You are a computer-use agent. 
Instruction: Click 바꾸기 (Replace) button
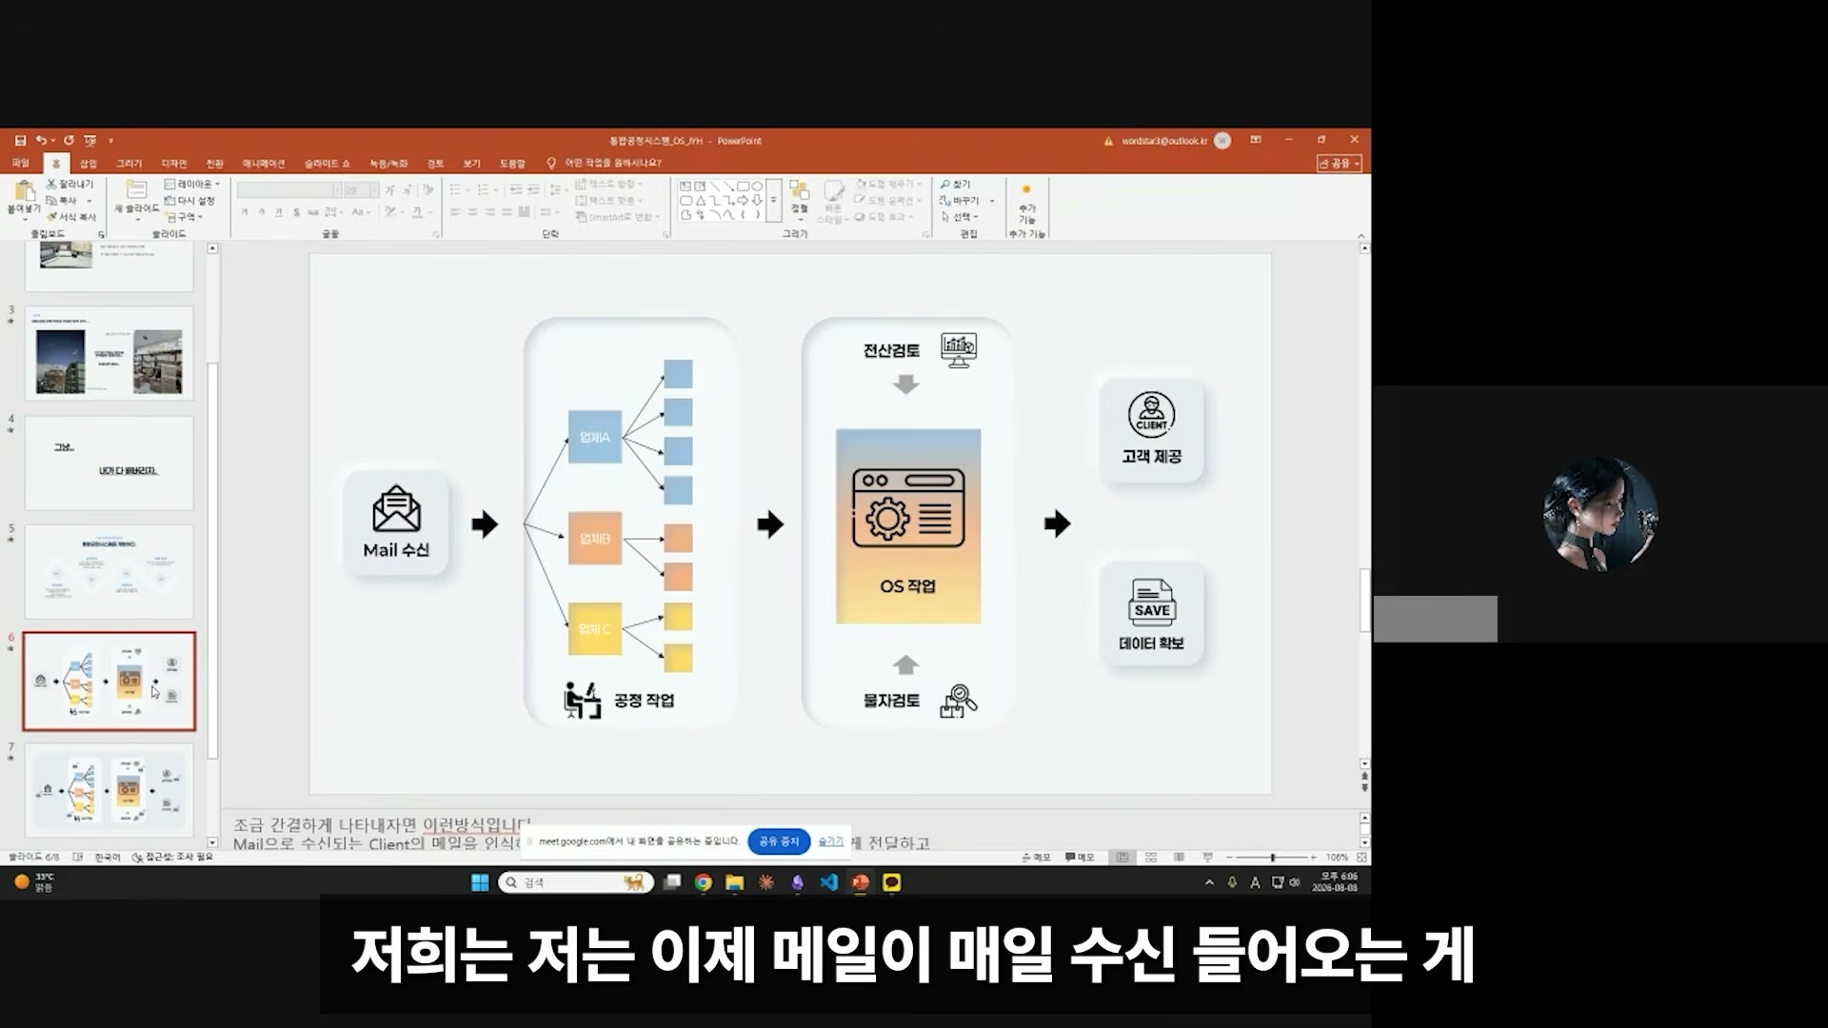point(961,201)
